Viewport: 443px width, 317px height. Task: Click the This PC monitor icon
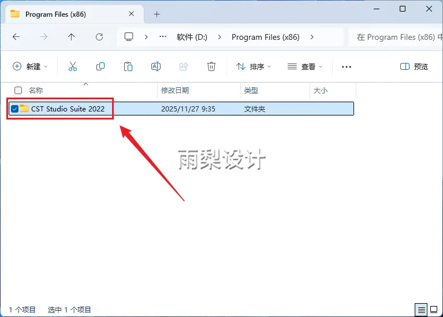point(129,37)
